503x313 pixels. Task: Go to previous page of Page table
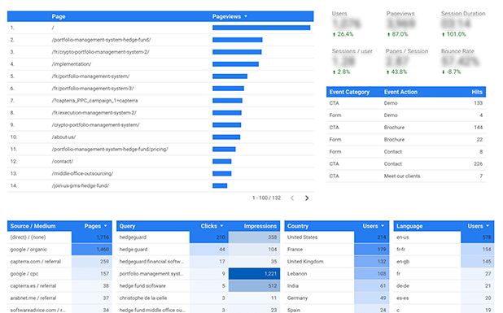(292, 198)
